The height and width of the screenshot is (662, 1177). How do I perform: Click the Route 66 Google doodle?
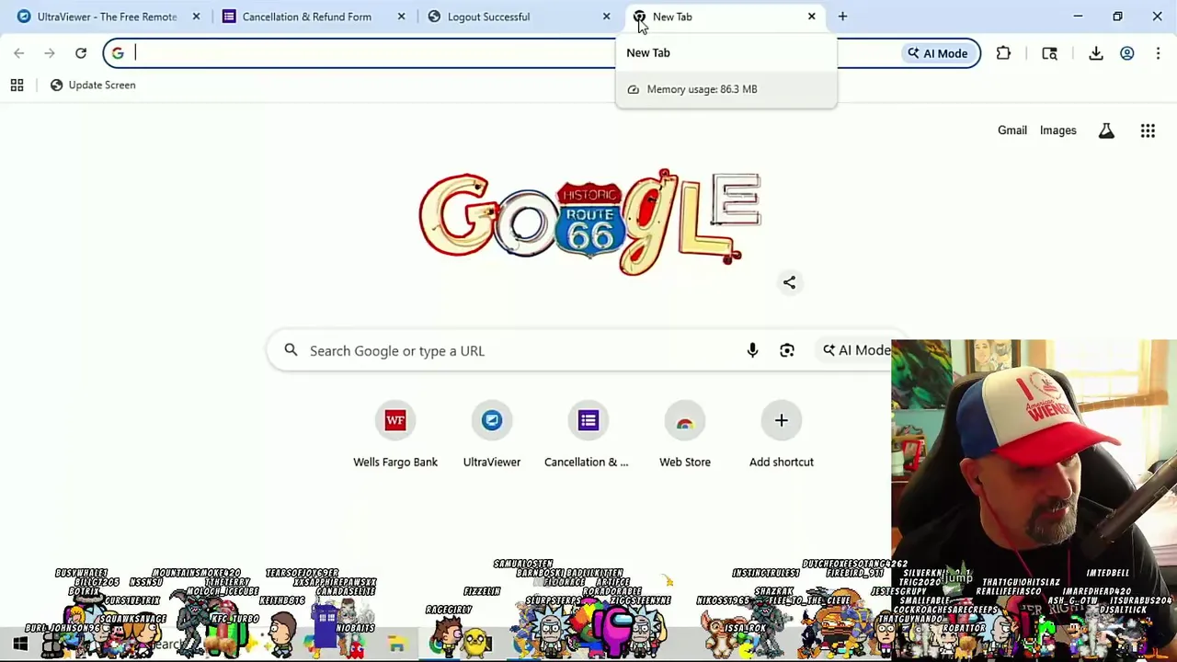coord(589,222)
